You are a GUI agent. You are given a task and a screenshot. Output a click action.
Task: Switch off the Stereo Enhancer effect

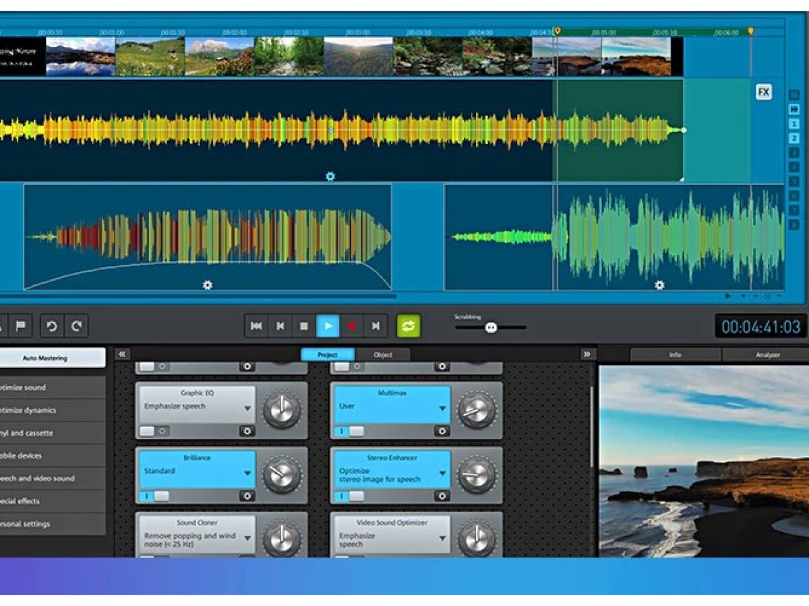pyautogui.click(x=349, y=496)
